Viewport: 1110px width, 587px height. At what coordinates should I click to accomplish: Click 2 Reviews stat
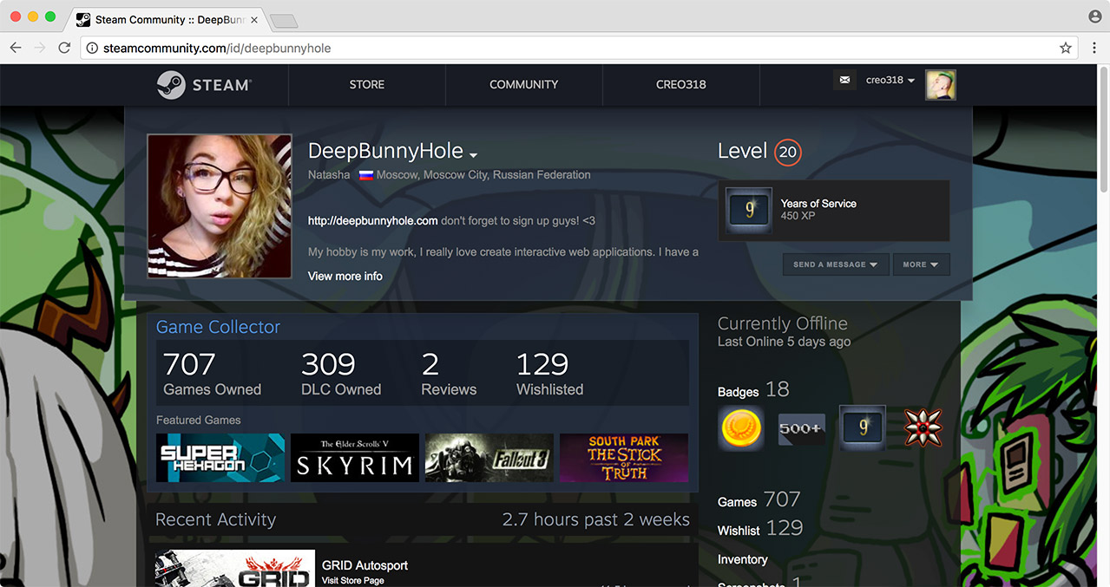click(x=449, y=374)
